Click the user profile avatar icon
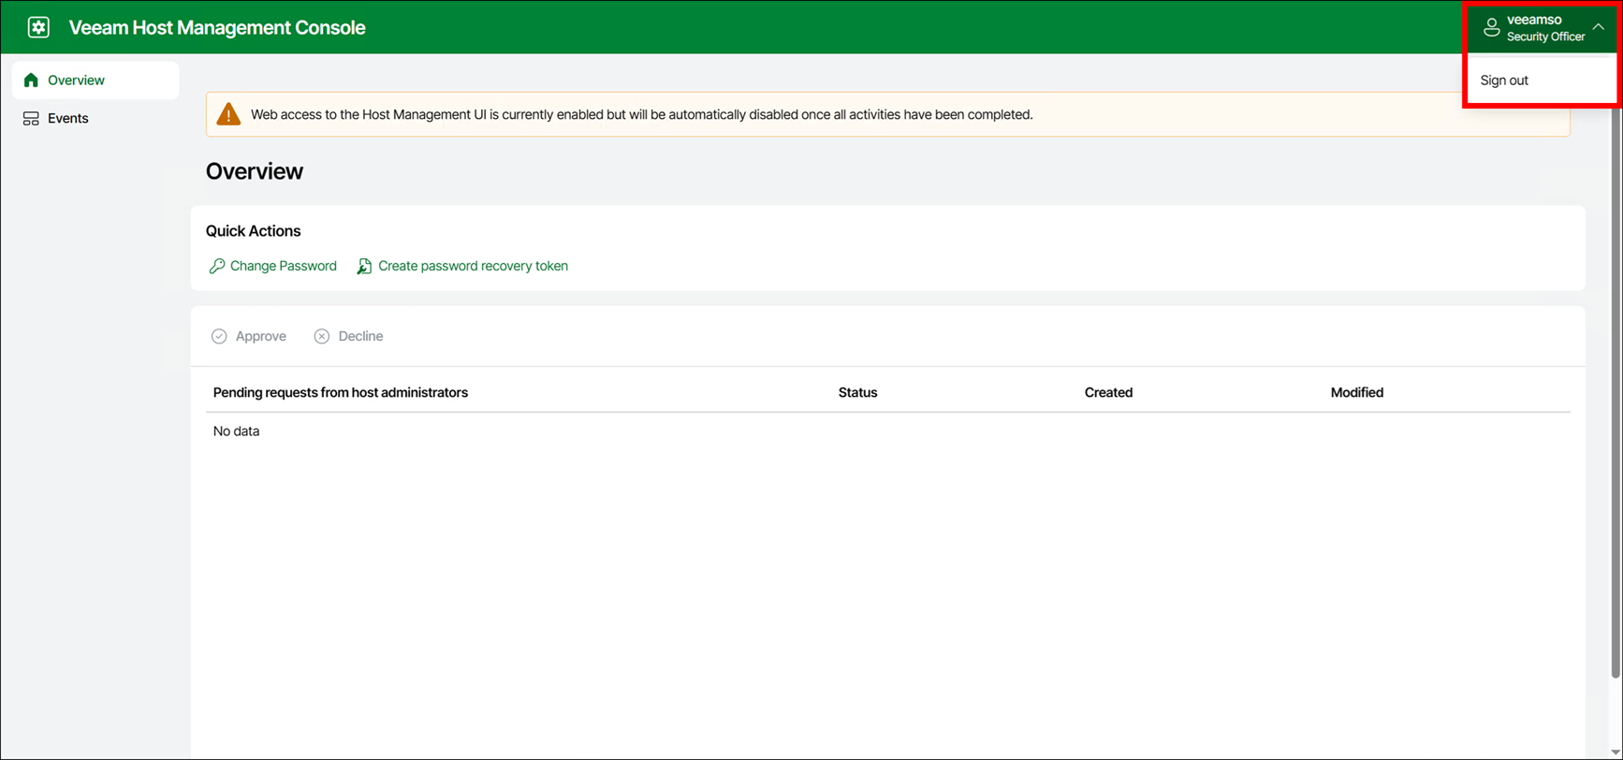 (1491, 27)
